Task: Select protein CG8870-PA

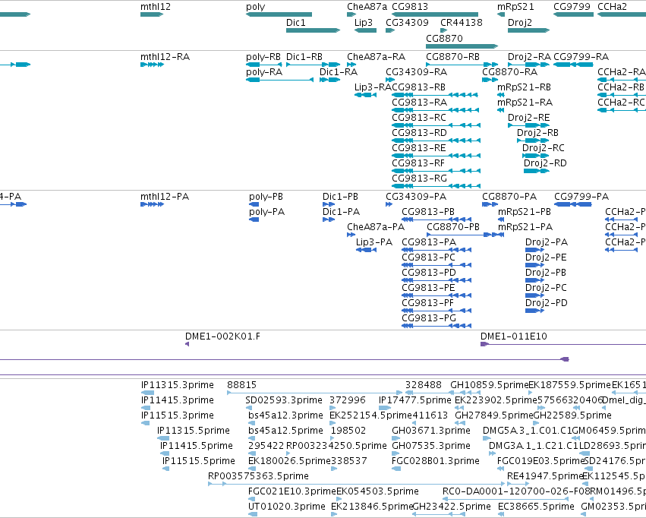Action: pyautogui.click(x=490, y=204)
